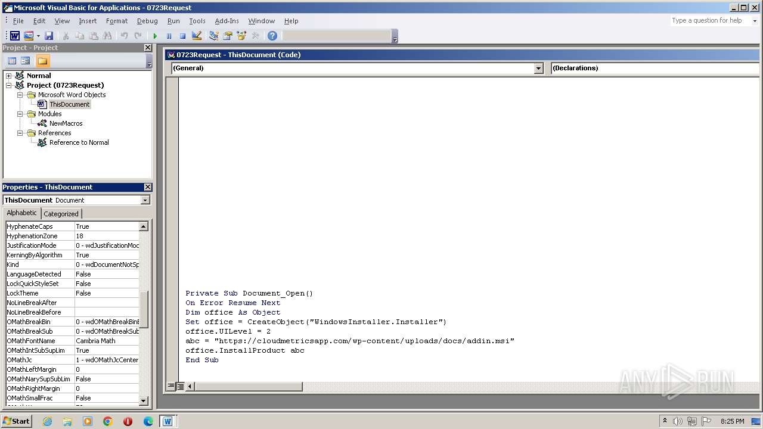Click the Full Module View button below code
763x429 pixels.
180,386
